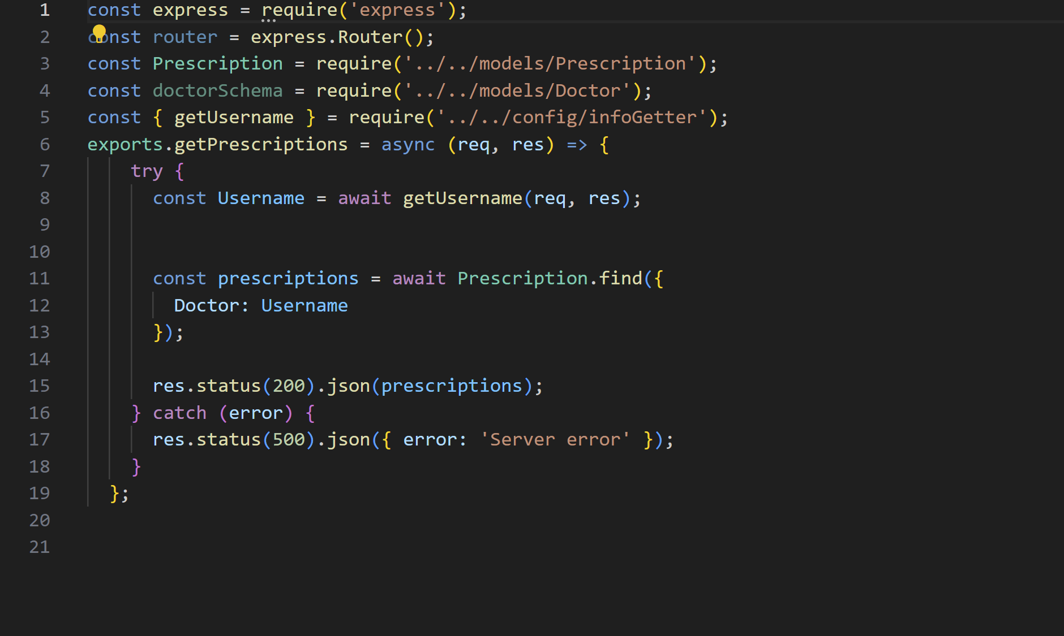Click router variable name on line 2

click(x=185, y=37)
